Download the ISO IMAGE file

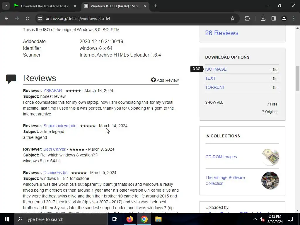(x=216, y=69)
